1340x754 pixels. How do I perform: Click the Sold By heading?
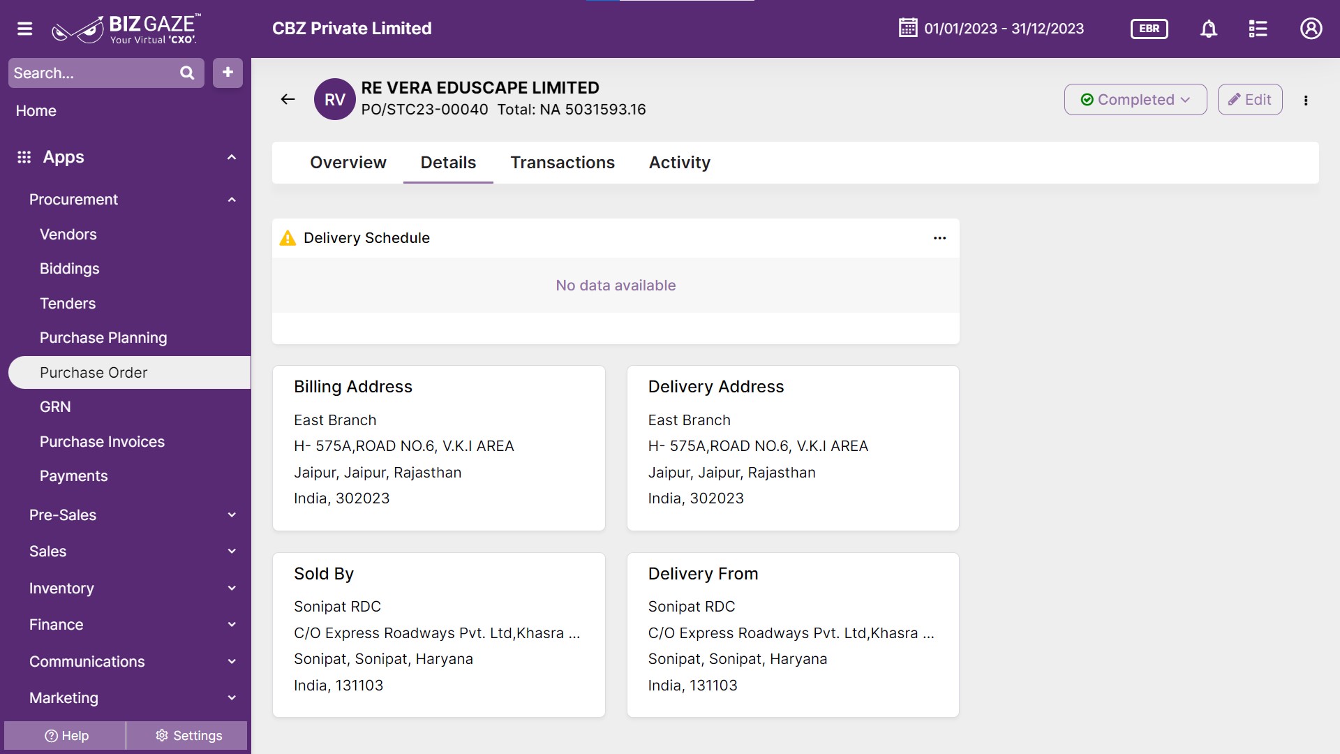324,574
